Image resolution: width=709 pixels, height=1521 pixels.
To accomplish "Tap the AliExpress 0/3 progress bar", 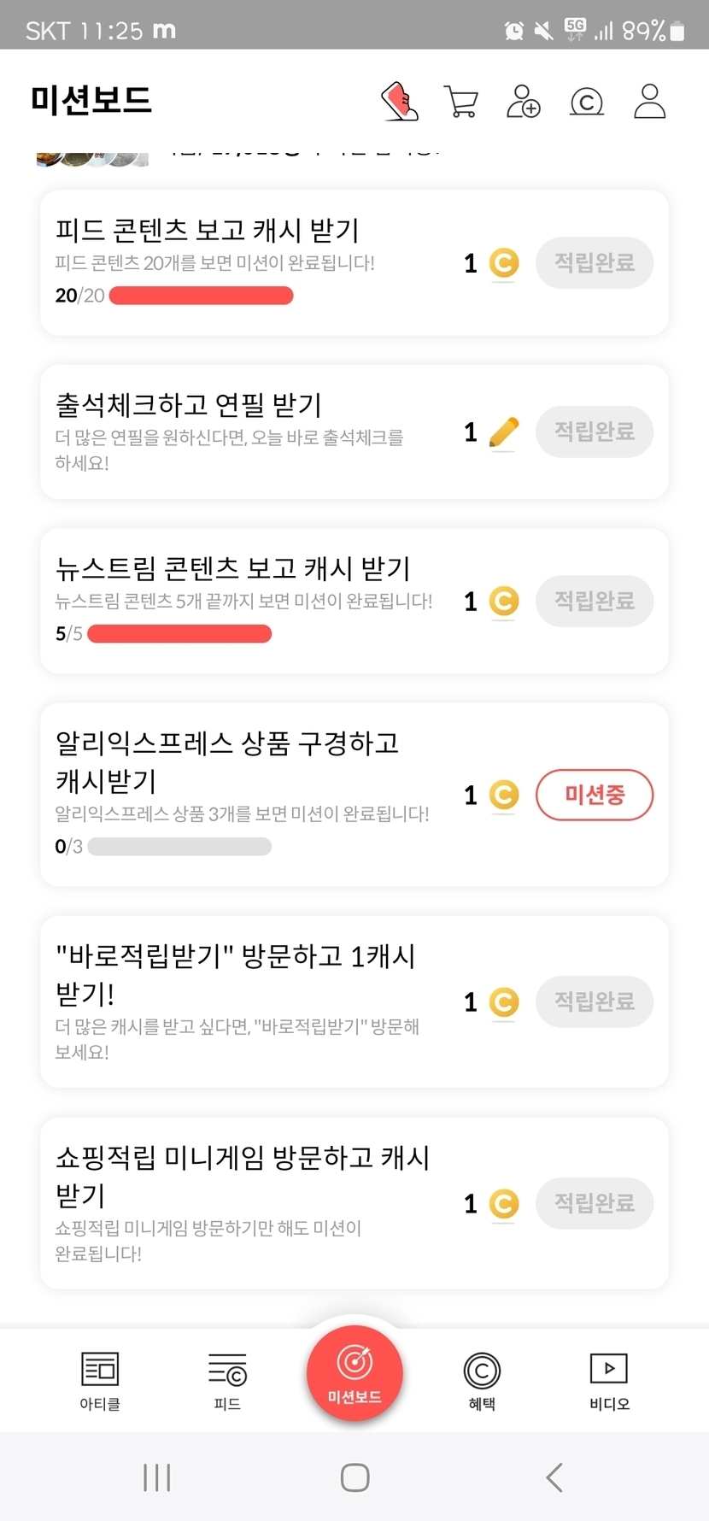I will pos(179,847).
